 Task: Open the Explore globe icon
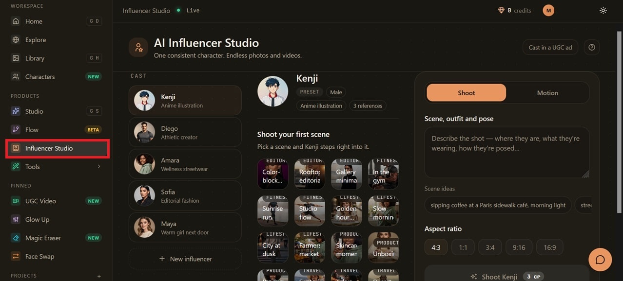point(16,40)
